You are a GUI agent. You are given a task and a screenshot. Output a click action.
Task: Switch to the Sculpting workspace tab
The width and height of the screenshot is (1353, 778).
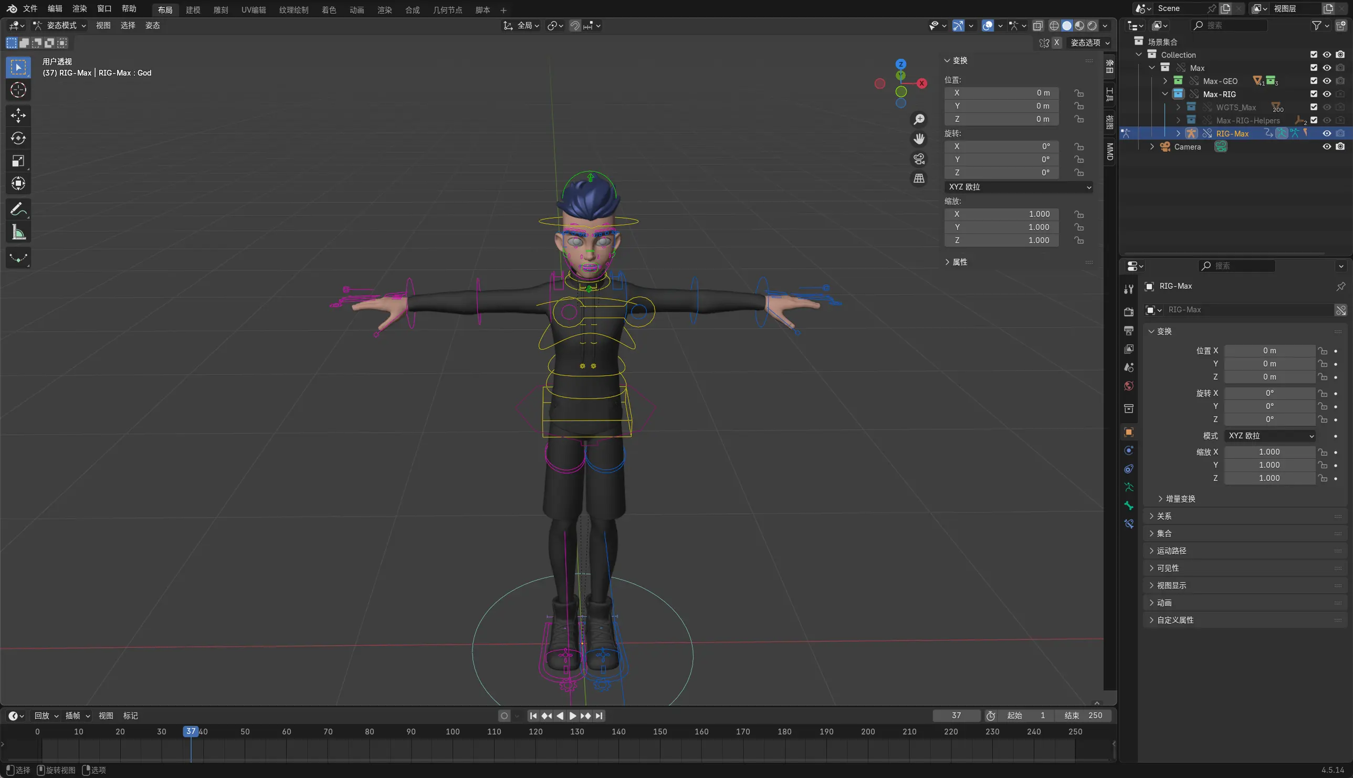(x=221, y=10)
